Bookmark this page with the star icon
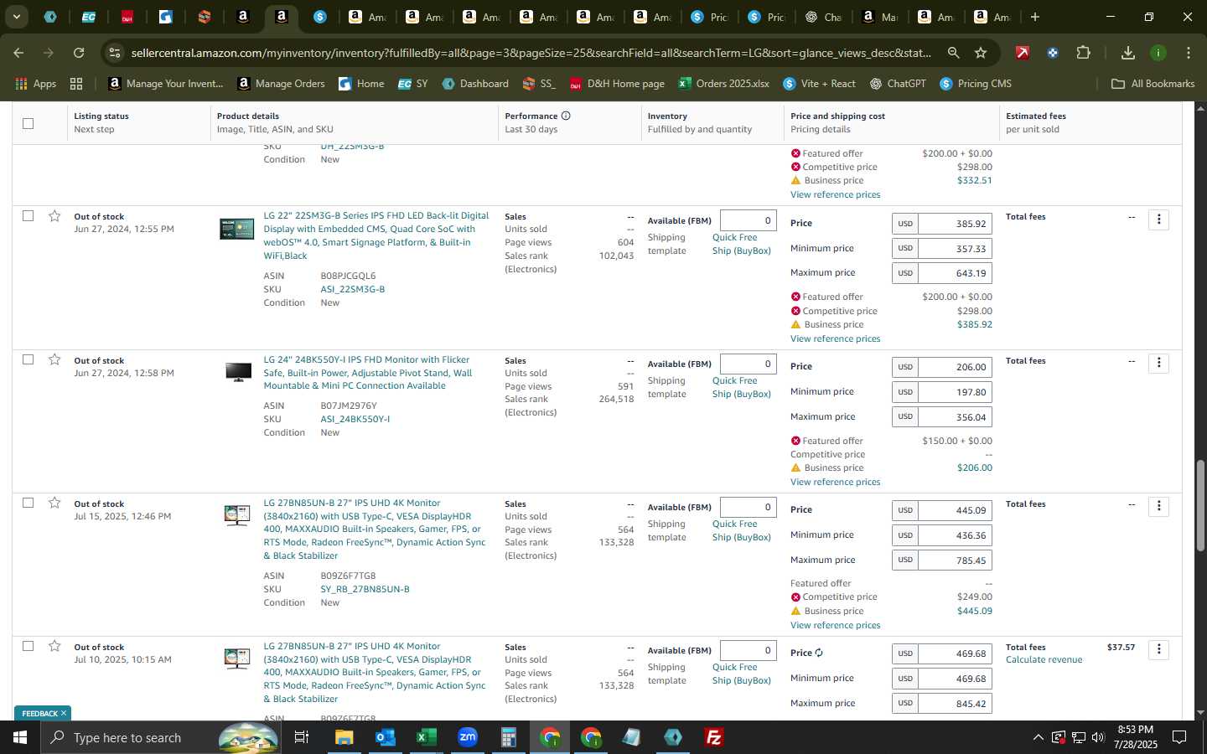The width and height of the screenshot is (1207, 754). (x=981, y=53)
